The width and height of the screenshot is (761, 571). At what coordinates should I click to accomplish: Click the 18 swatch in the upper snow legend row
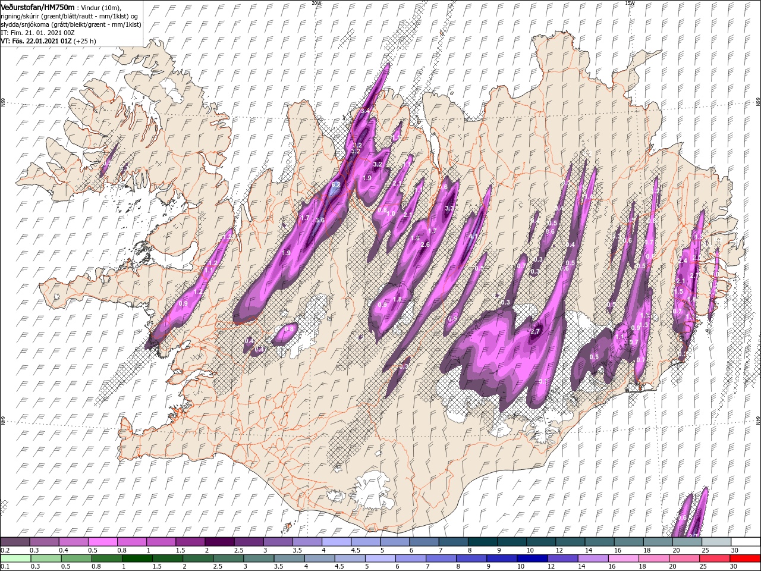pos(659,542)
